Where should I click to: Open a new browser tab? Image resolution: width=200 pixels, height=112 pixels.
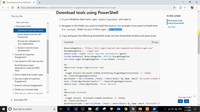(x=40, y=2)
